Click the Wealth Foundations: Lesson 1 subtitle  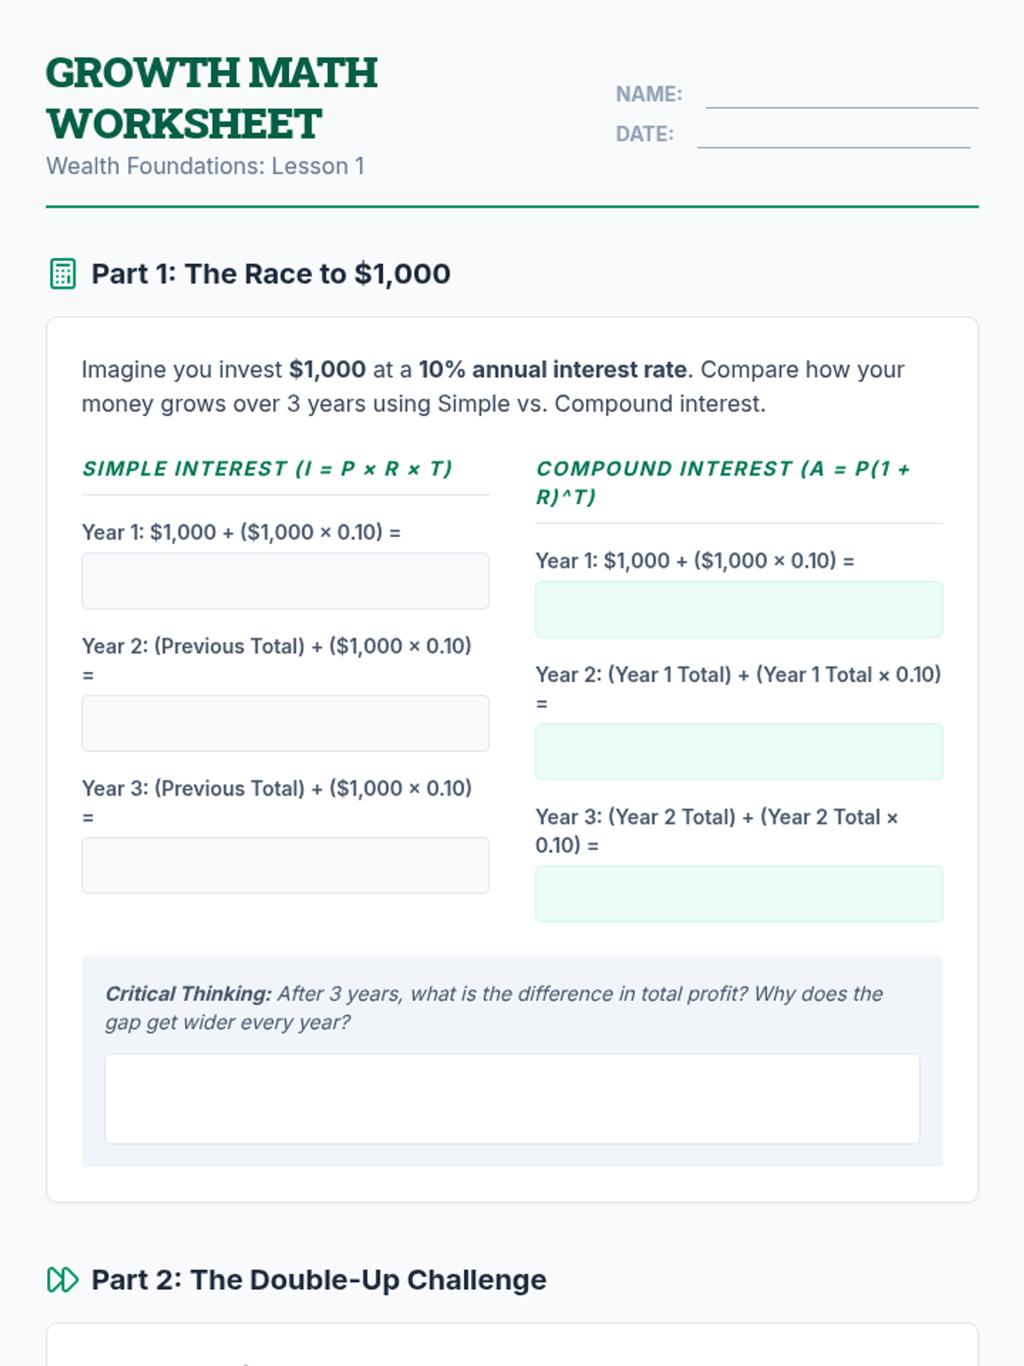click(x=205, y=166)
